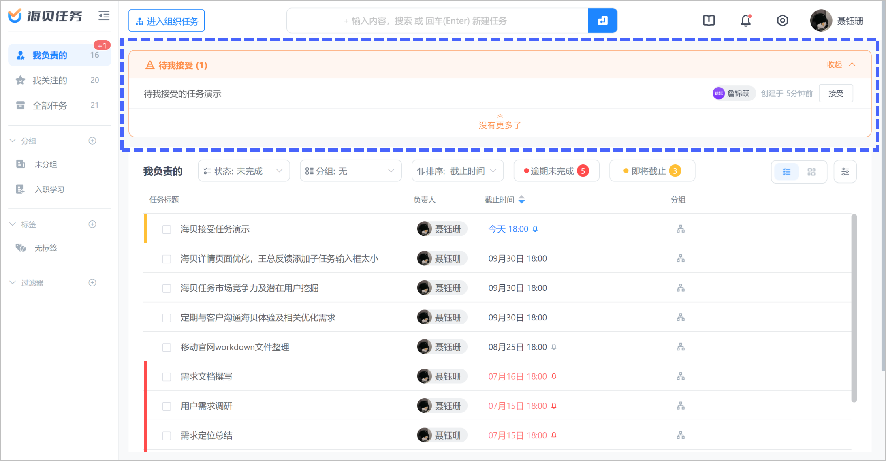Click reminder bell beside 08月25日 18:00
886x461 pixels.
pos(554,347)
